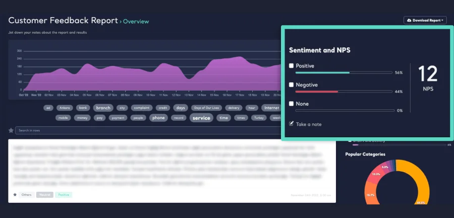Select the 'Days of Our Lives' tag

pyautogui.click(x=206, y=108)
